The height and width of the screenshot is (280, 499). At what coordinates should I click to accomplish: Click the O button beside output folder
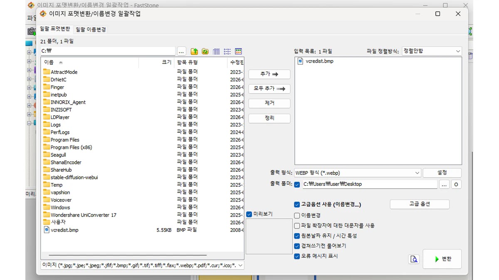click(456, 185)
